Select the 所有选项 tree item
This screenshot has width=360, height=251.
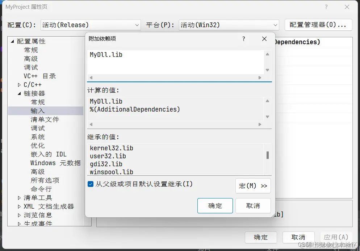[45, 180]
